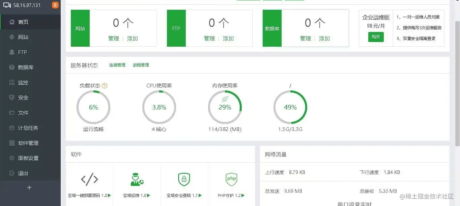
Task: Click the 总接收 5.30 MB value
Action: 388,191
